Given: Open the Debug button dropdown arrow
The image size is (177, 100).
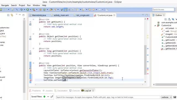Looking at the screenshot, I should point(24,10).
